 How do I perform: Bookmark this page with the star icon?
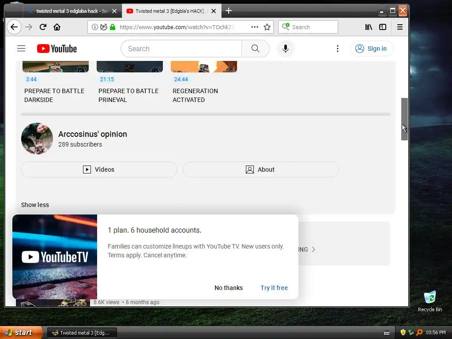point(267,27)
